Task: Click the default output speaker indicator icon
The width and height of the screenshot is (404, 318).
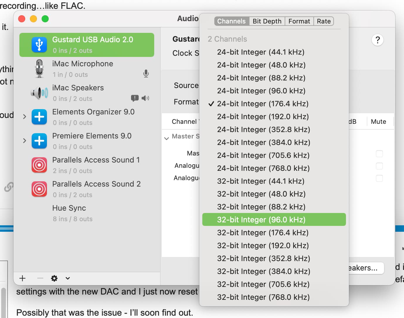Action: (145, 98)
